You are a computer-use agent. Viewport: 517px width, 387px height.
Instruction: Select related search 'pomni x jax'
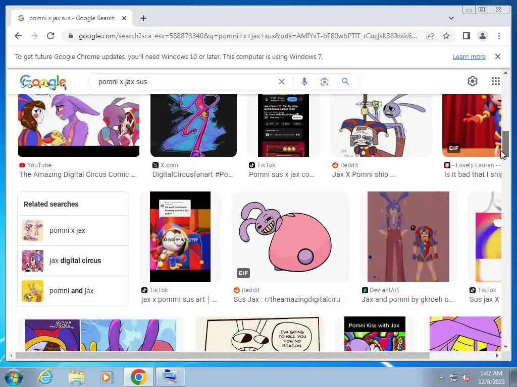73,230
